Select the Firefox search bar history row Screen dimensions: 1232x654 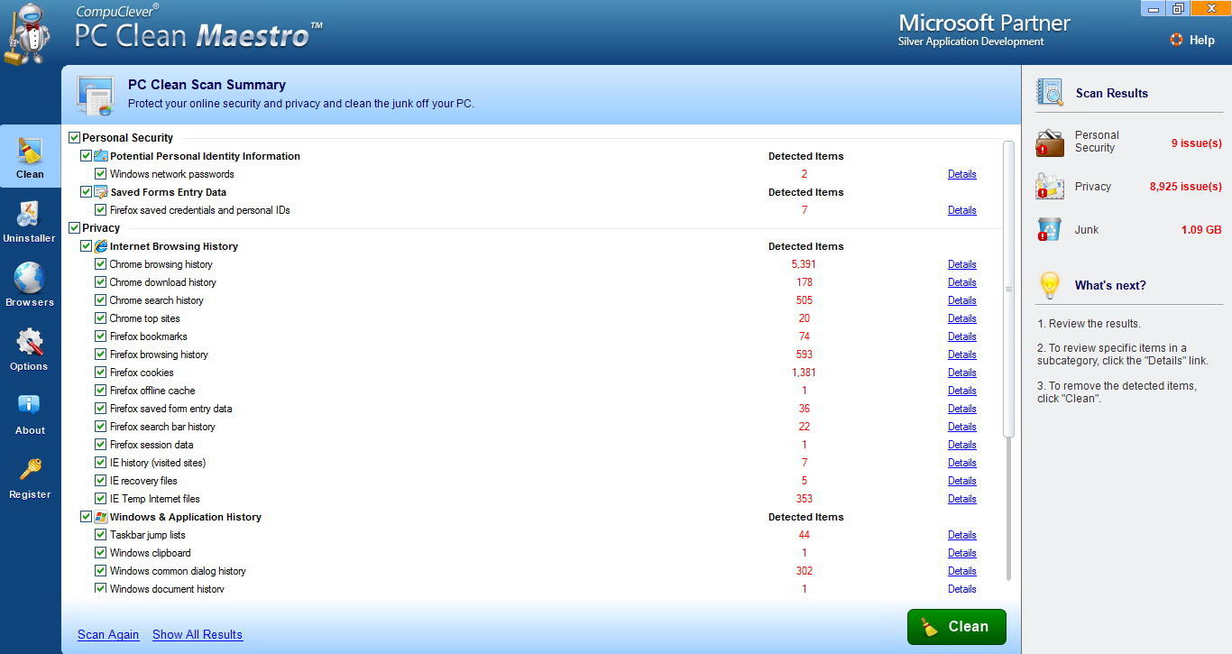[x=536, y=427]
